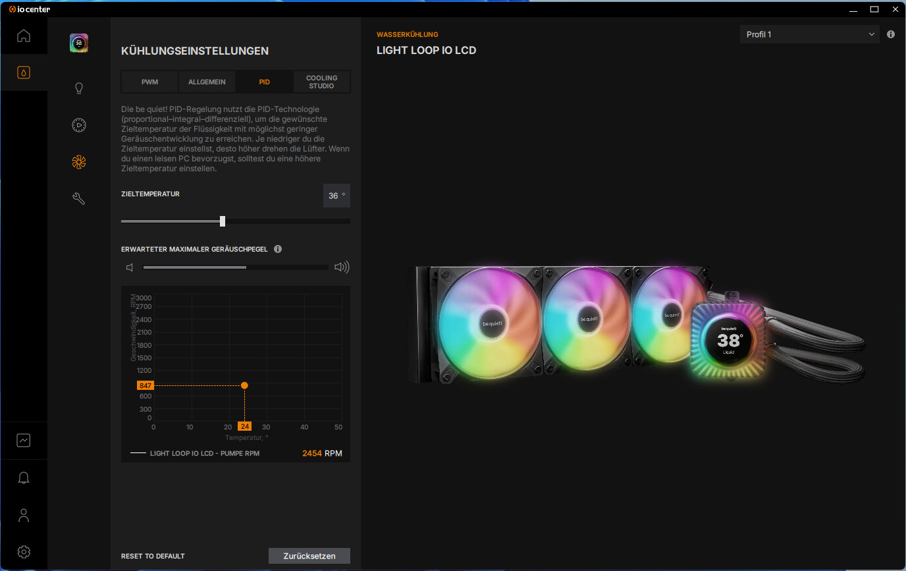The height and width of the screenshot is (571, 906).
Task: Click the LIGHT LOOP IO LCD title
Action: point(426,50)
